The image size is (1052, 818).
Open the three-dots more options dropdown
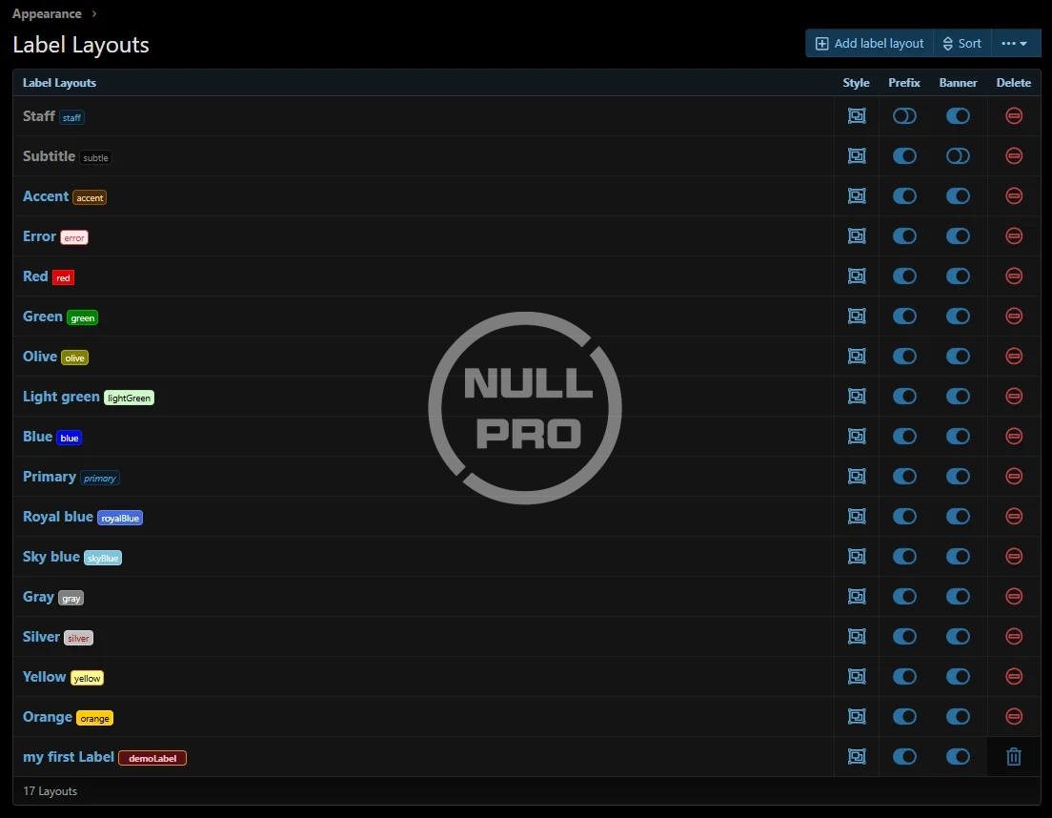[1015, 44]
